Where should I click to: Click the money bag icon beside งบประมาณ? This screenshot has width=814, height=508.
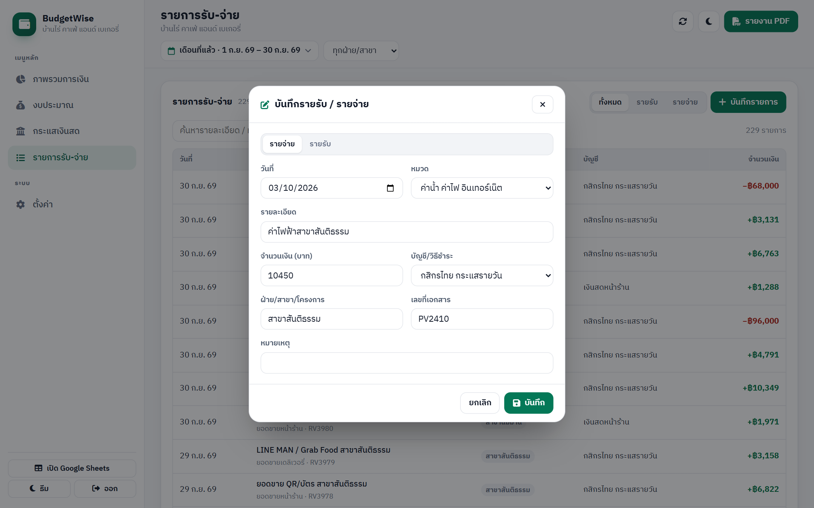tap(20, 105)
